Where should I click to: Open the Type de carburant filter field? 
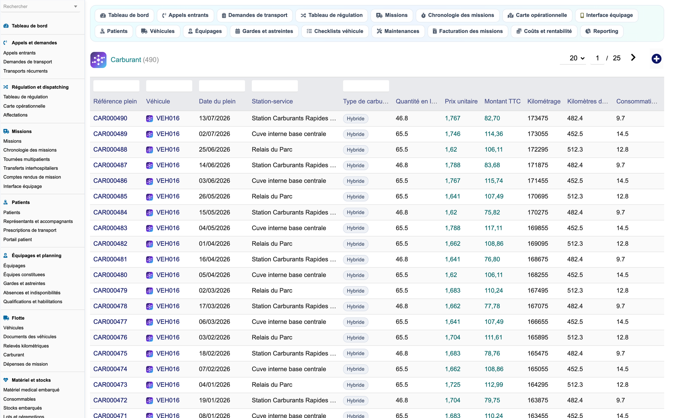click(x=366, y=86)
